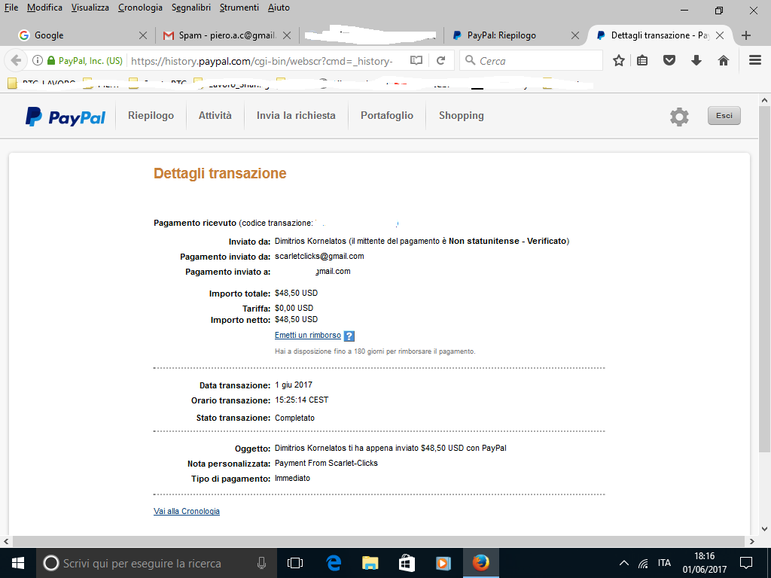Click the green padlock security icon

(51, 60)
